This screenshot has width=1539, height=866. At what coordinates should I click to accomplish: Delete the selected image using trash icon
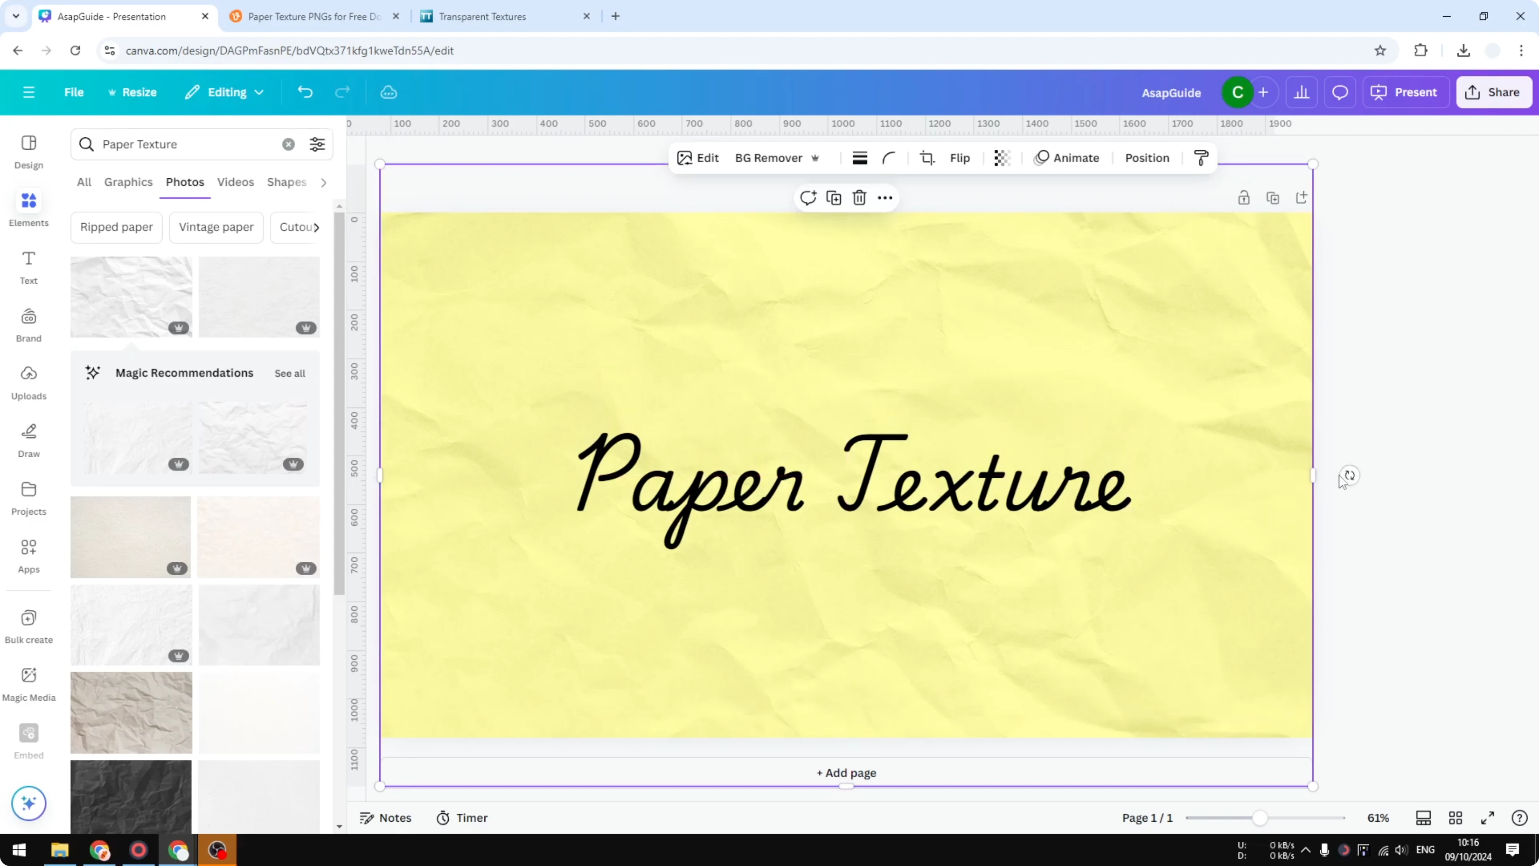click(859, 197)
